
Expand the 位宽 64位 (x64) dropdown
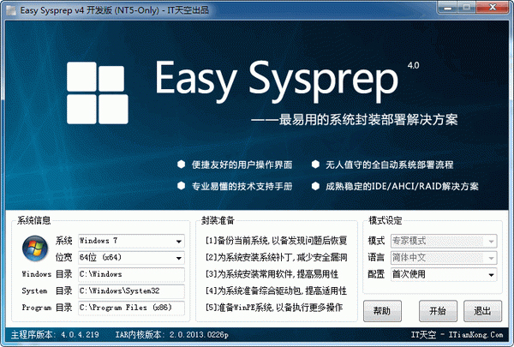[x=131, y=258]
